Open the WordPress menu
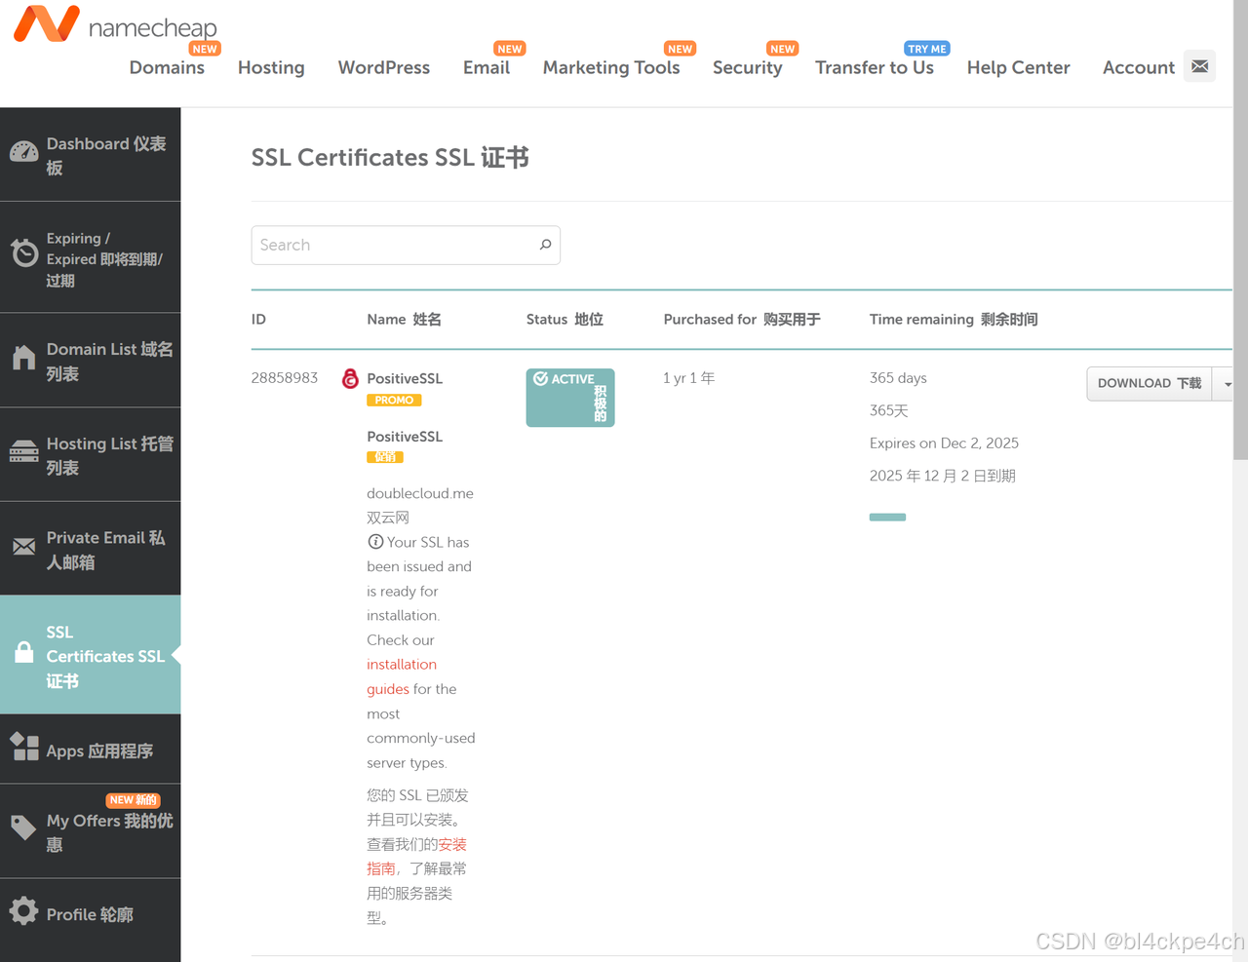The width and height of the screenshot is (1248, 962). pyautogui.click(x=384, y=67)
